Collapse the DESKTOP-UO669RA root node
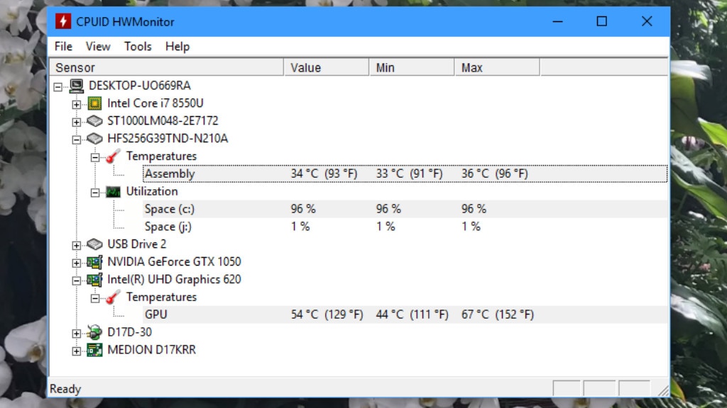 point(58,86)
